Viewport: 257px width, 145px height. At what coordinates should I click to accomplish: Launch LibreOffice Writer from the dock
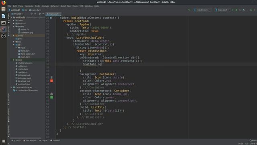tap(4, 16)
